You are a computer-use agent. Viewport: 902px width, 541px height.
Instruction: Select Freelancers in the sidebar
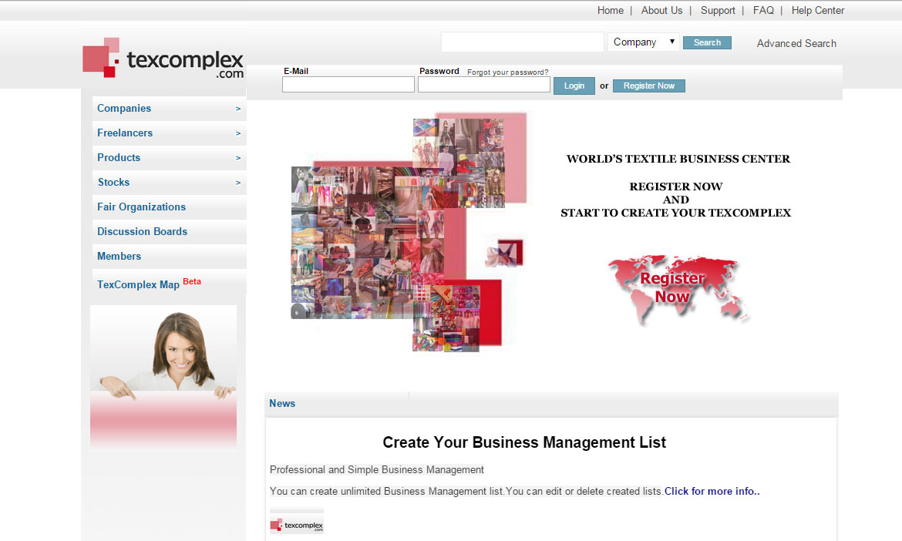[x=125, y=133]
